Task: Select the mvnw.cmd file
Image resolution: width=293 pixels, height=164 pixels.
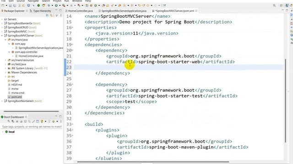Action: click(18, 93)
